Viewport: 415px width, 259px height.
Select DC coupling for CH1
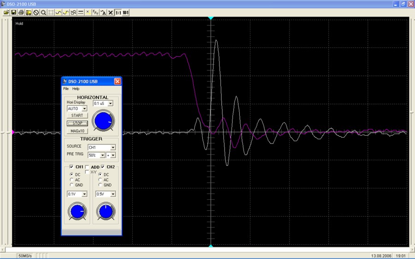(x=71, y=174)
